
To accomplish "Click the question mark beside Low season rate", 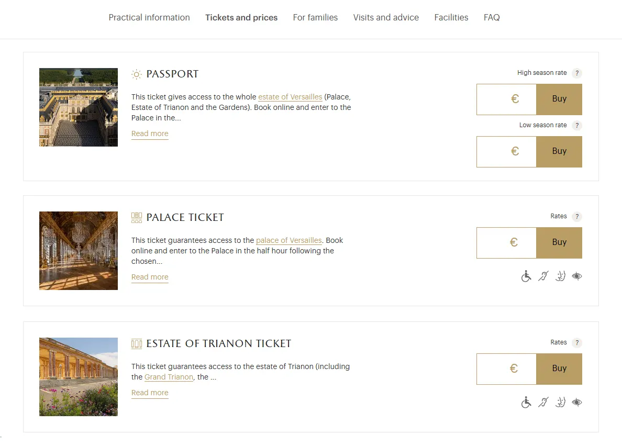I will tap(577, 126).
